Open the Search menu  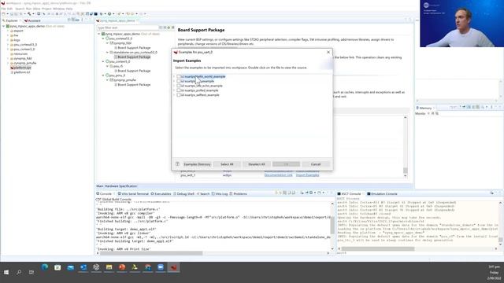coord(20,9)
